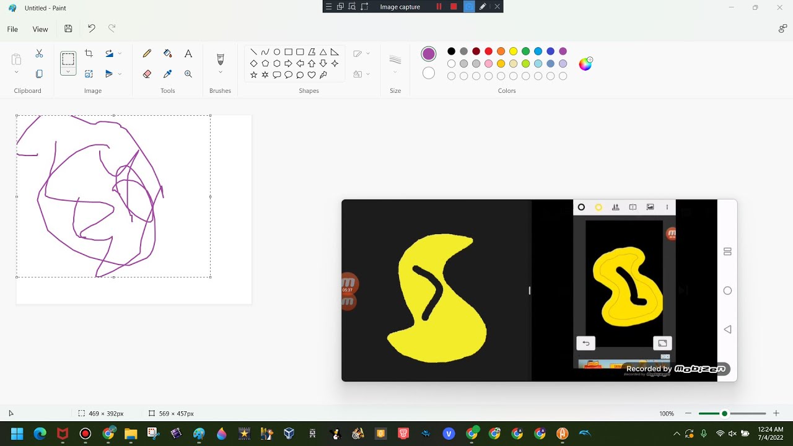The width and height of the screenshot is (793, 446).
Task: Choose the Heart shape
Action: (x=312, y=75)
